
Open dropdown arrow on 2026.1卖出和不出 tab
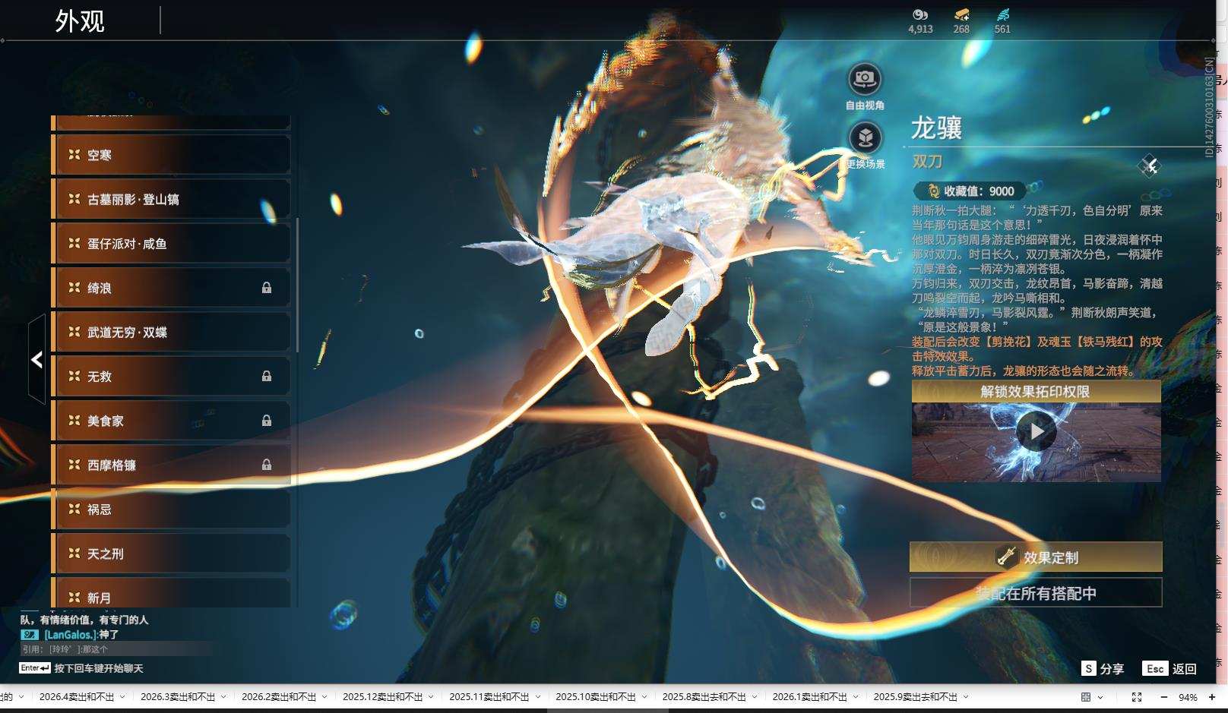(x=856, y=697)
